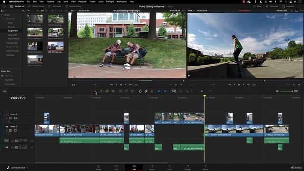Go to last frame in timeline viewer
The width and height of the screenshot is (304, 171).
(x=248, y=85)
